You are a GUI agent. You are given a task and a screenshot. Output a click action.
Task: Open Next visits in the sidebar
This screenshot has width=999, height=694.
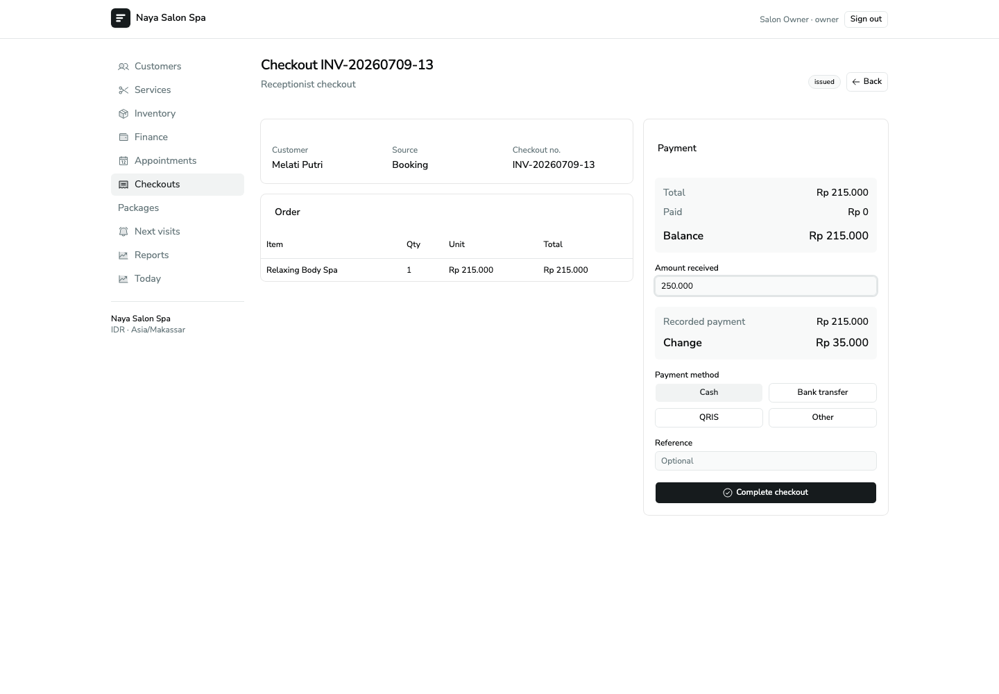[x=178, y=232]
